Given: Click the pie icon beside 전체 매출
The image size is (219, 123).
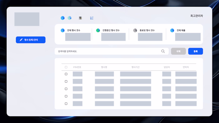Looking at the screenshot, I should coord(172,30).
